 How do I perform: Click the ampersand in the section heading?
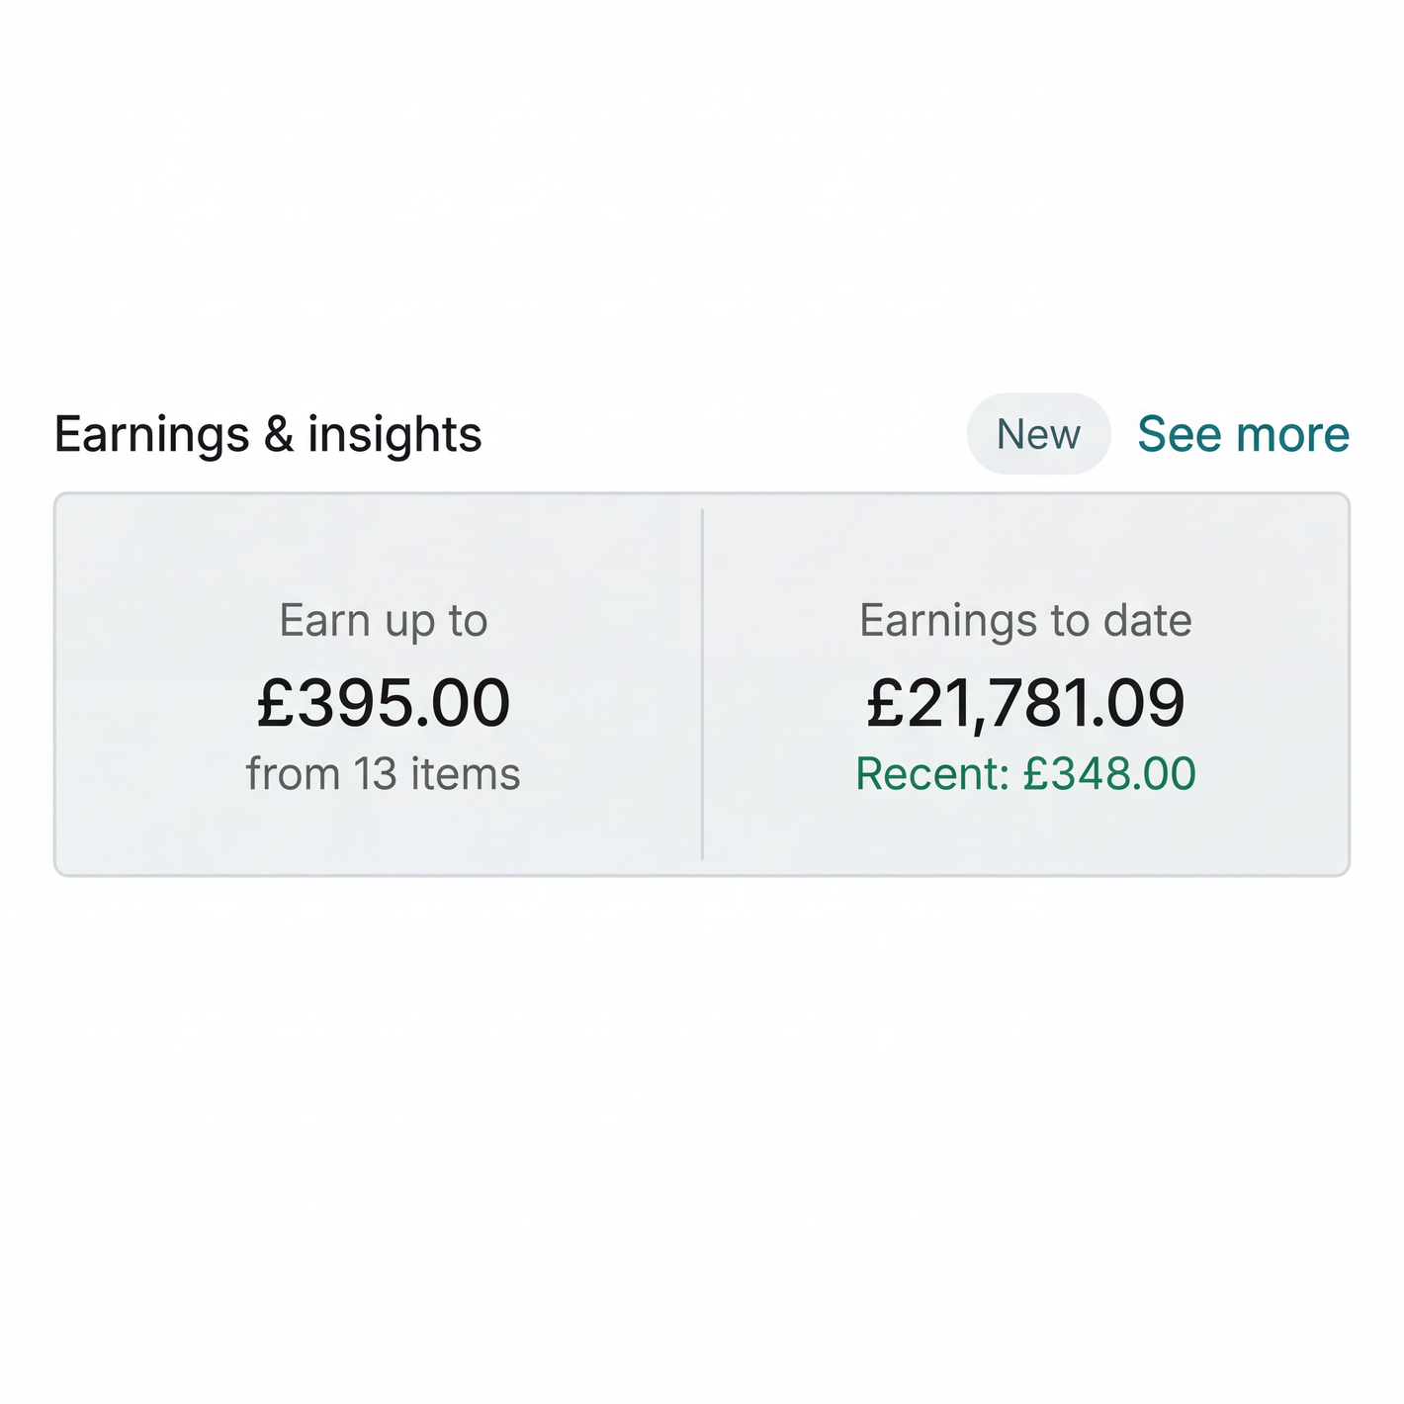(279, 434)
